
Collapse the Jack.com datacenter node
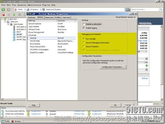[x=5, y=22]
